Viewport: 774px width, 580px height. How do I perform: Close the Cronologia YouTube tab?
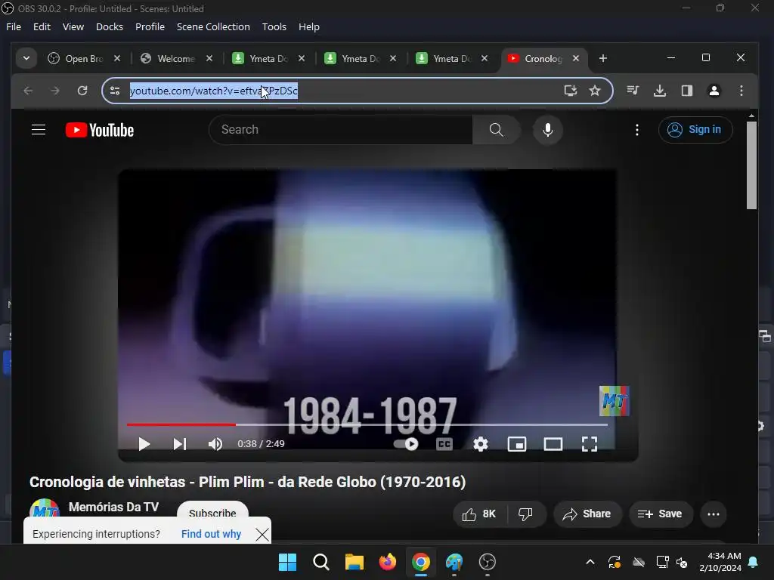[575, 58]
